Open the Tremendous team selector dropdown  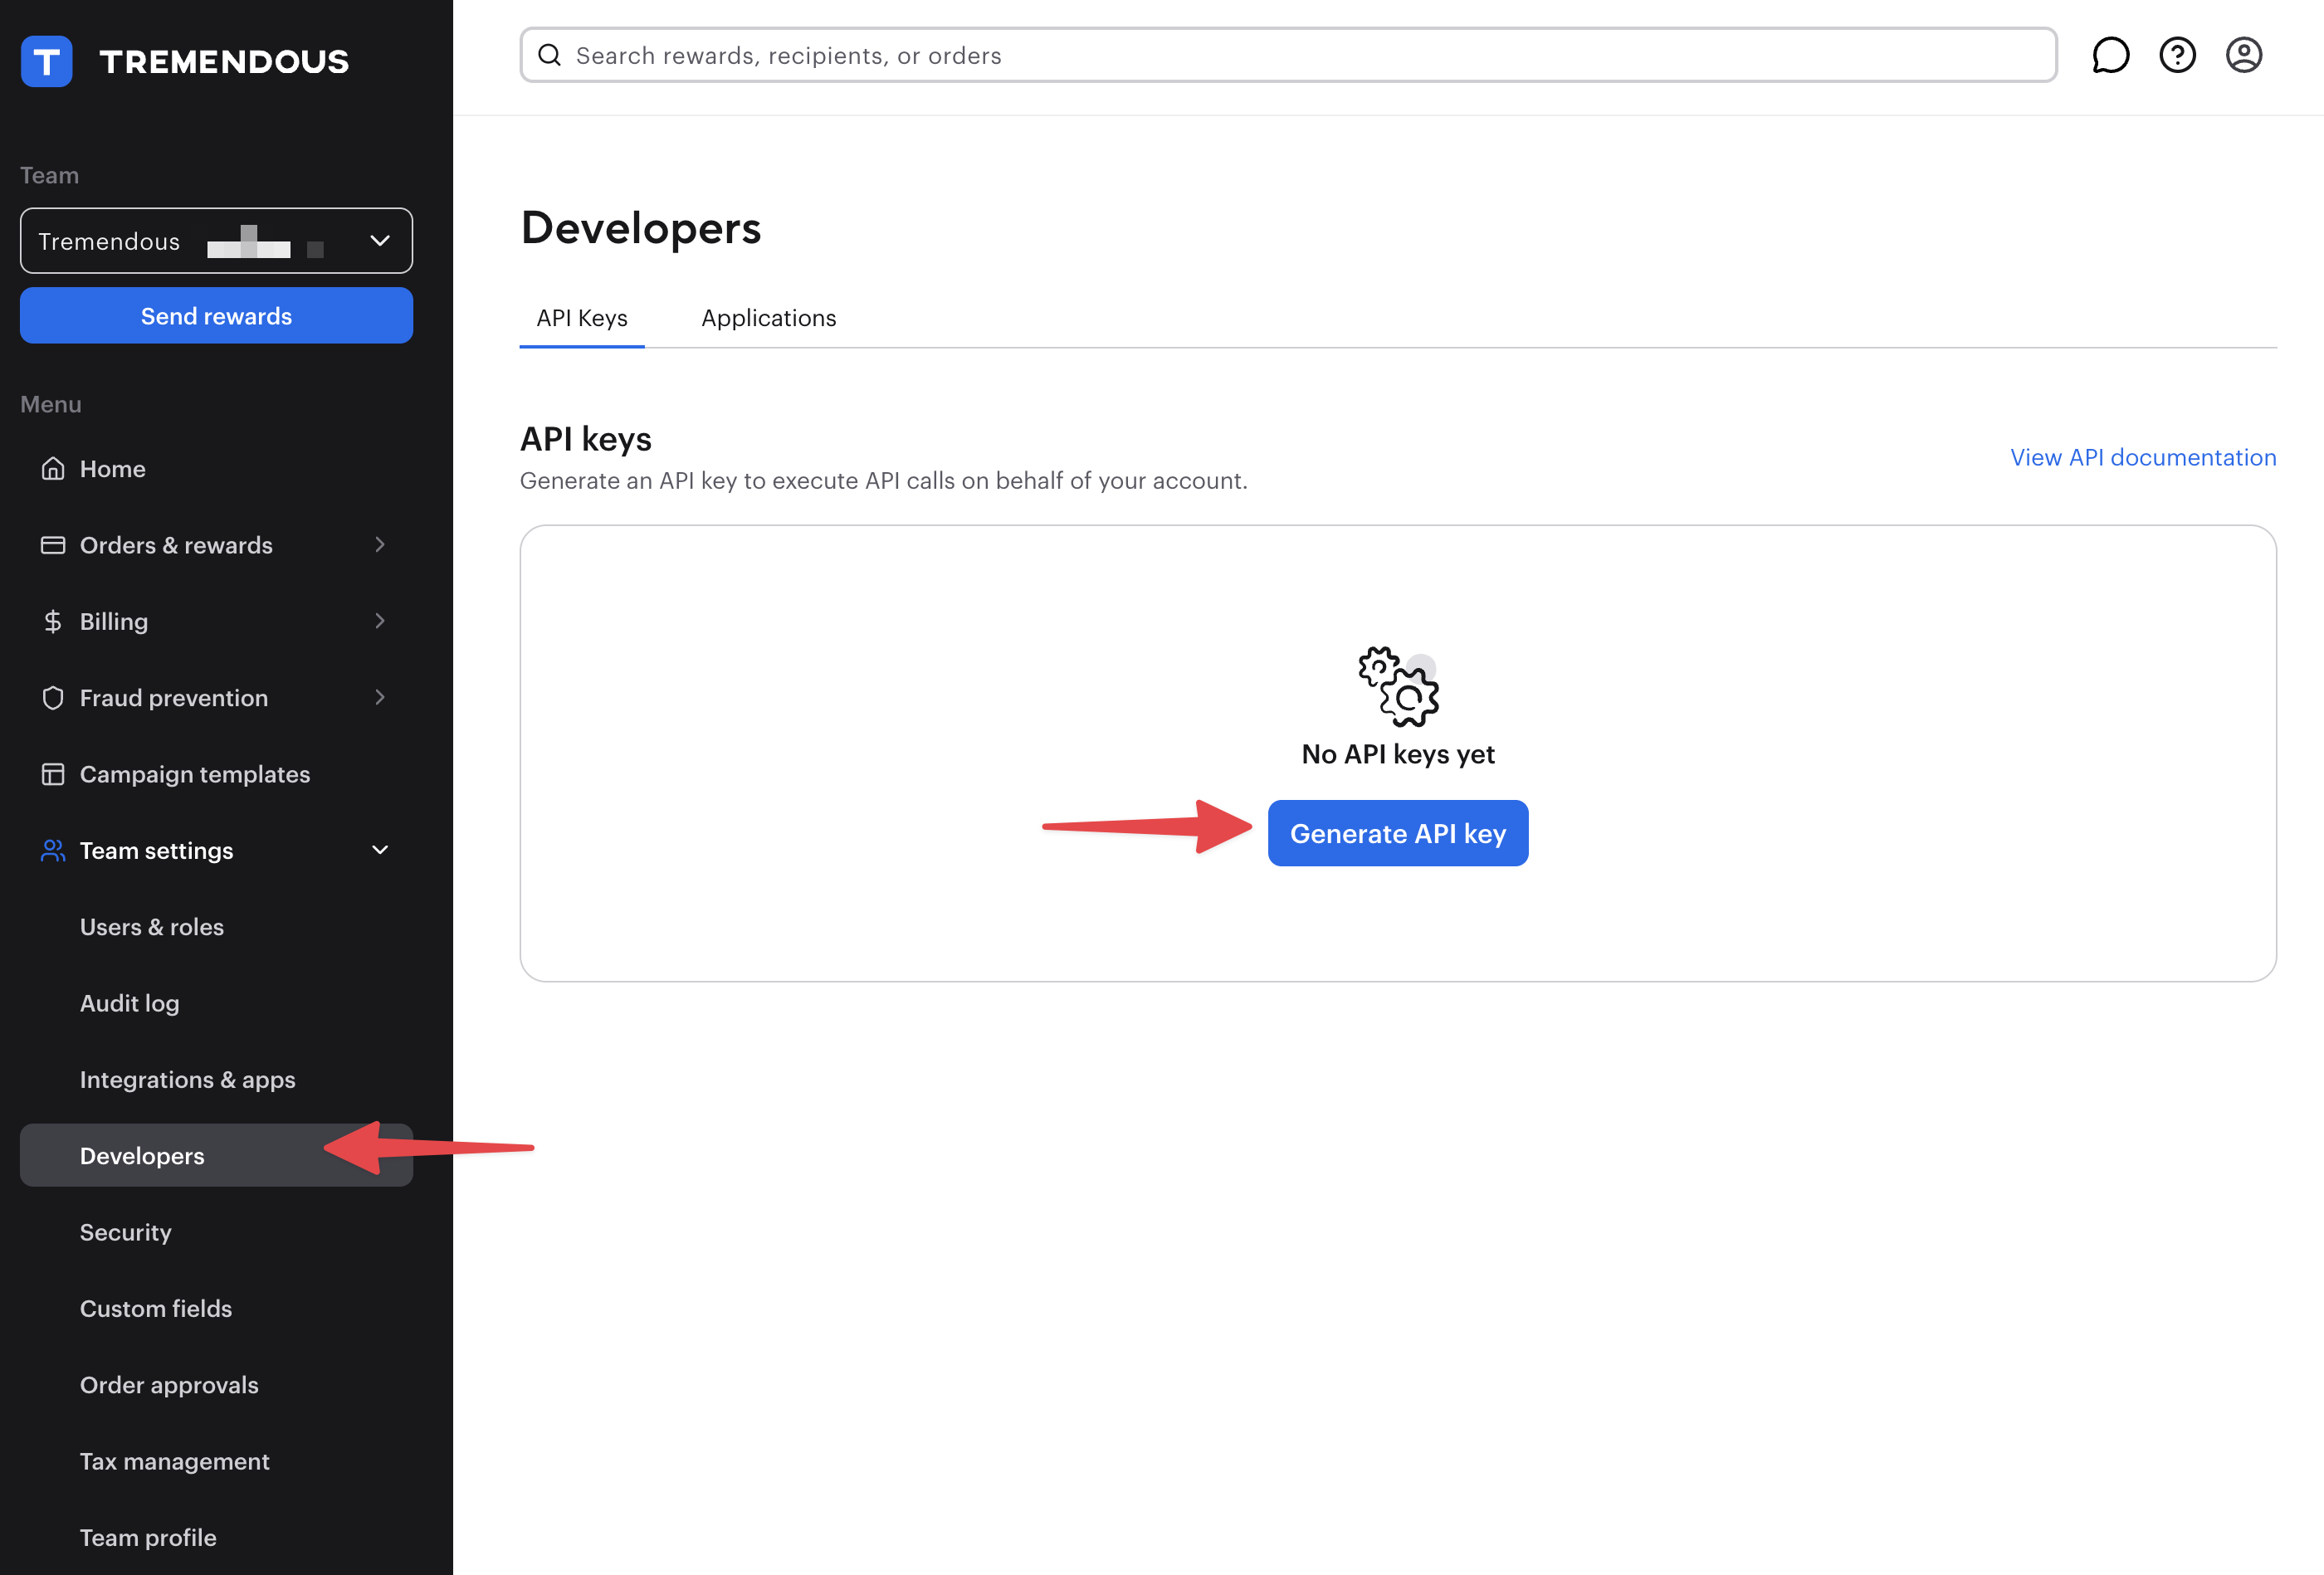click(216, 241)
